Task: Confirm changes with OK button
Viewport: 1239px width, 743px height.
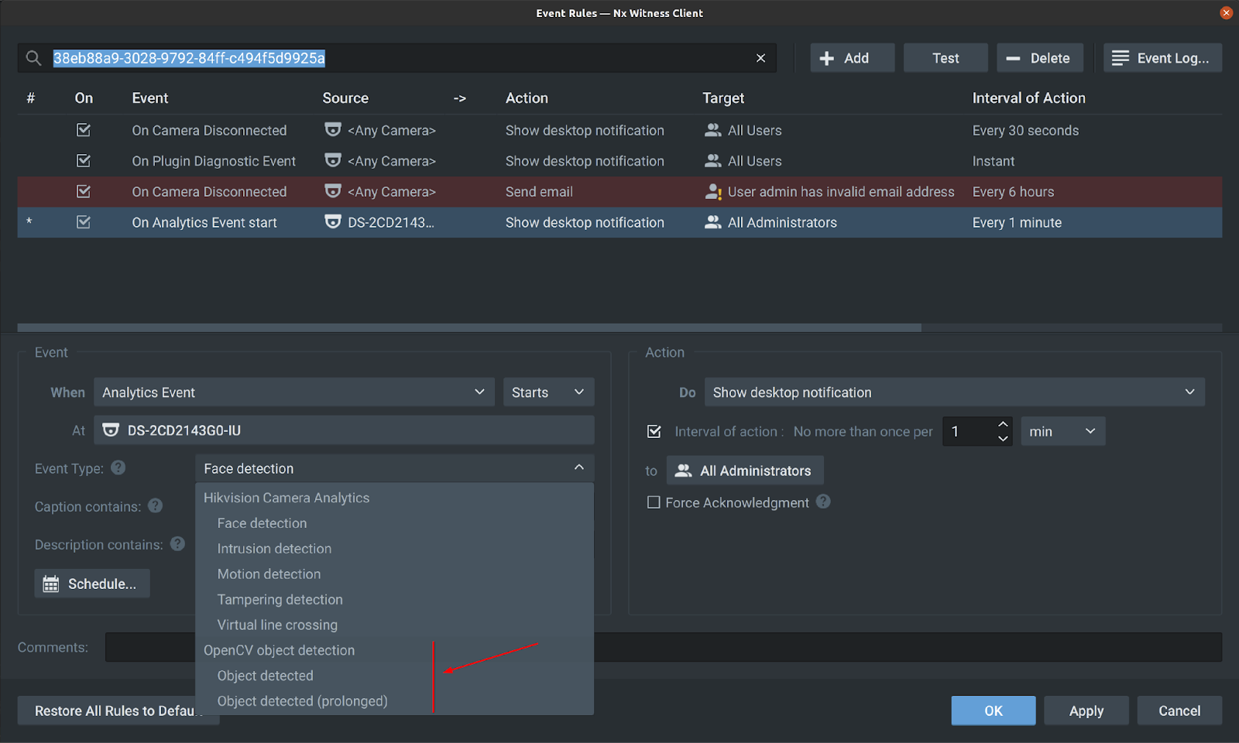Action: click(994, 710)
